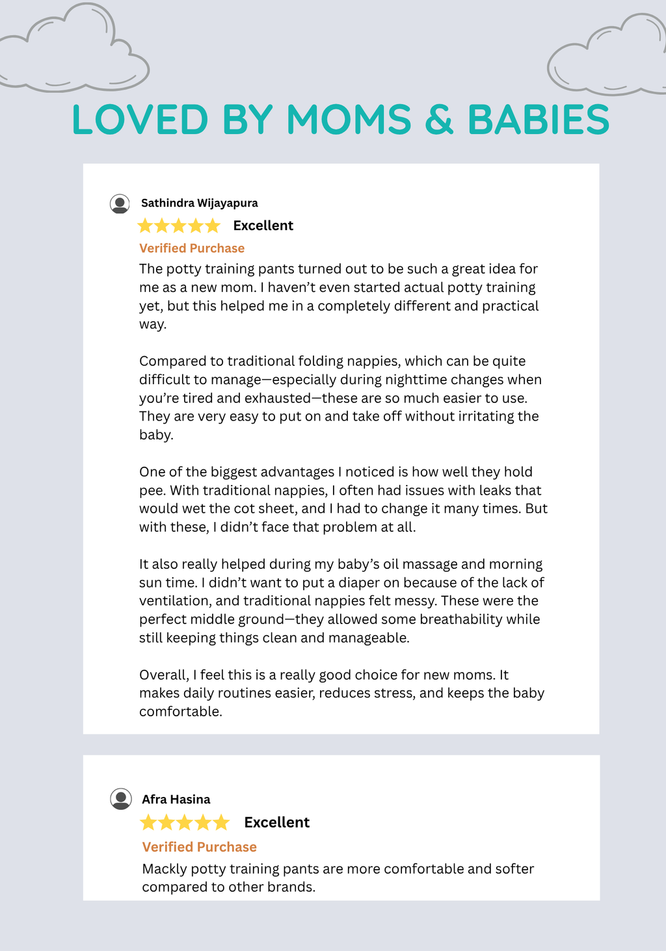Click Verified Purchase under Afra's review
This screenshot has height=951, width=666.
(x=200, y=847)
